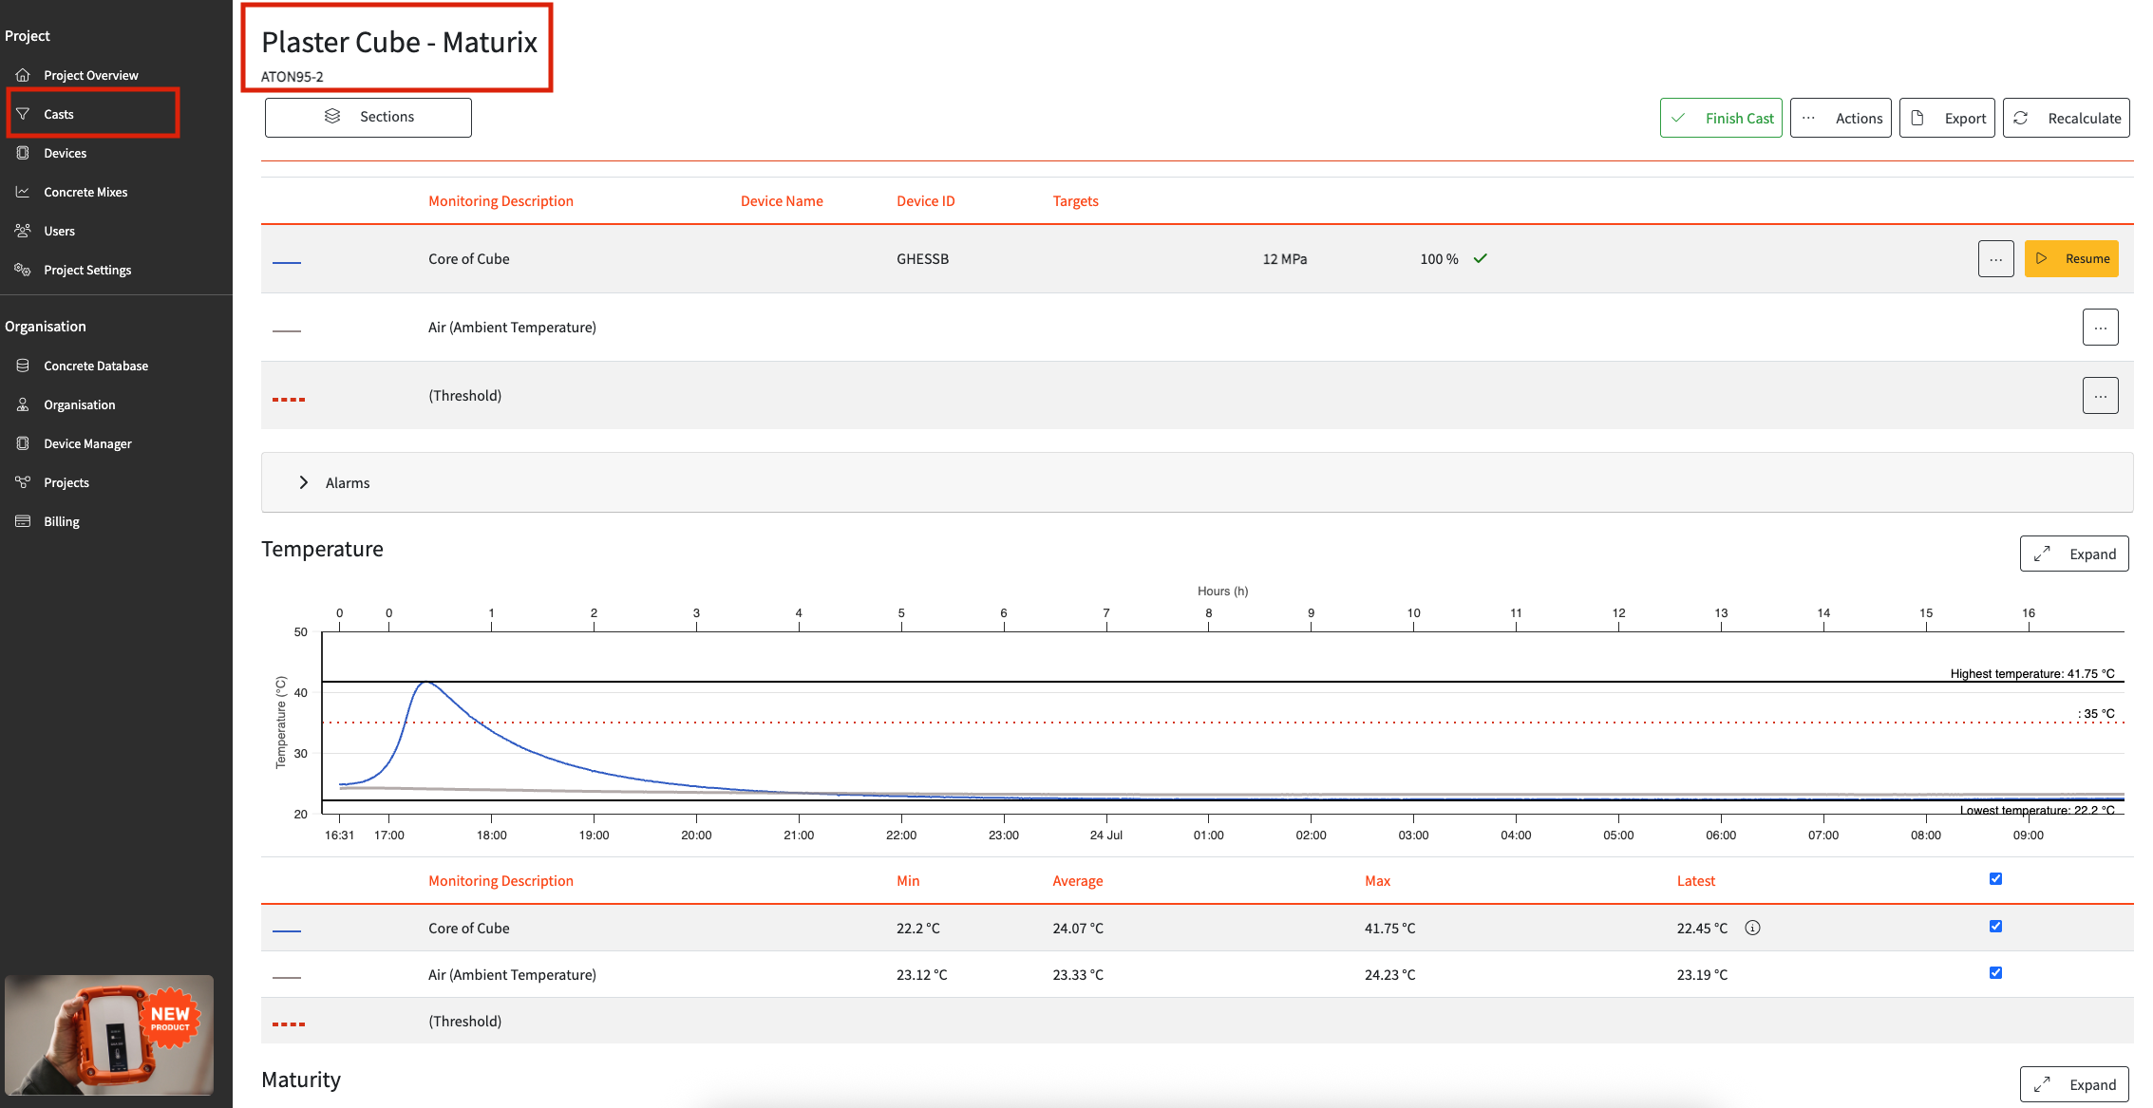This screenshot has height=1108, width=2153.
Task: Go to the Casts menu item
Action: [x=59, y=114]
